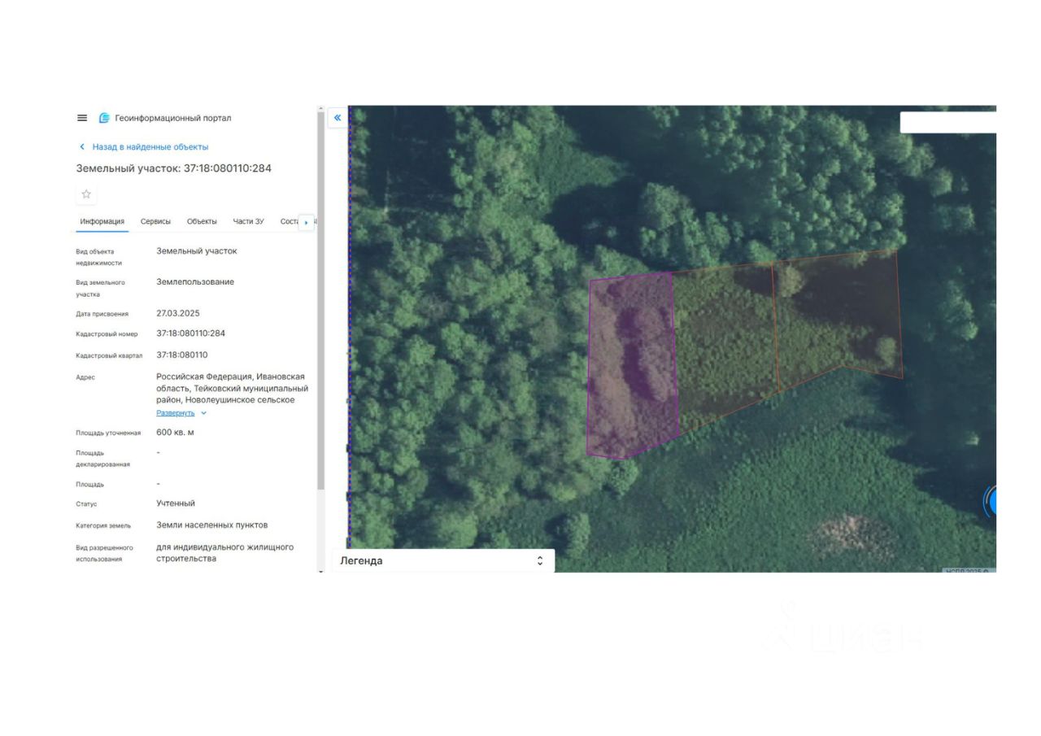Click the Вид объекта недвижимости value Земельный участок
1041x736 pixels.
(197, 251)
